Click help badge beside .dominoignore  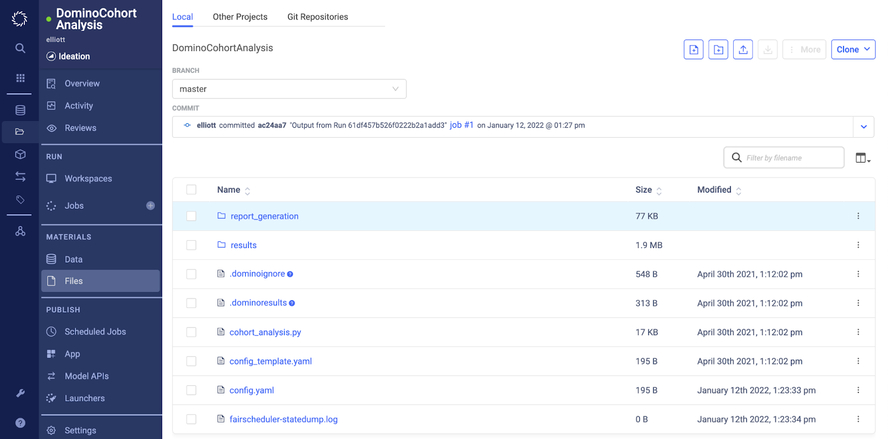pos(290,274)
